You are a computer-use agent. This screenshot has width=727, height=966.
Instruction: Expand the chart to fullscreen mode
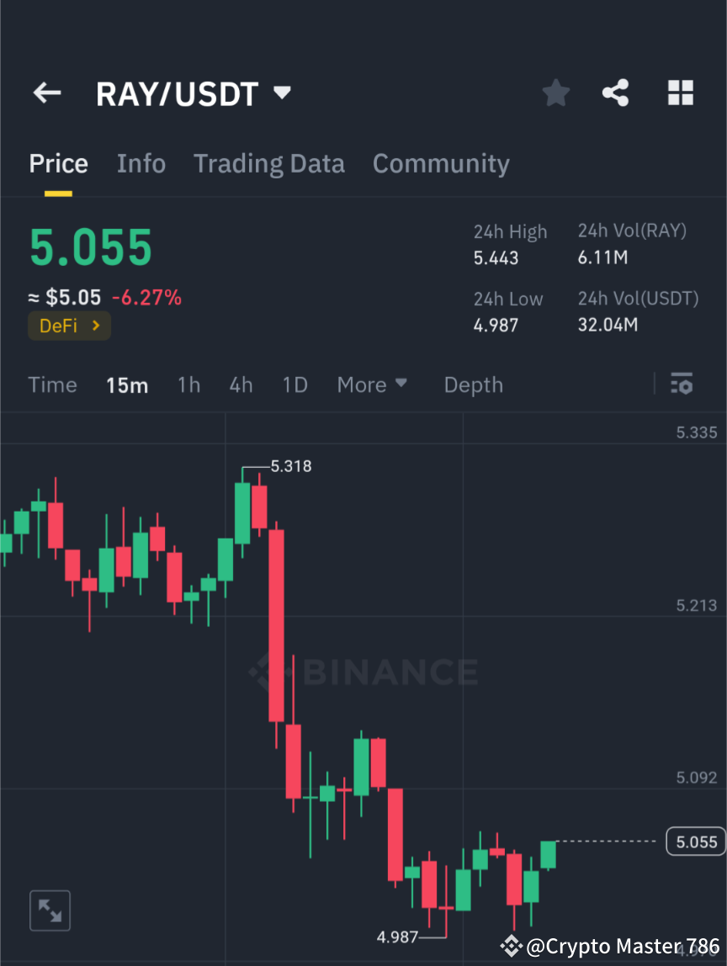[50, 910]
